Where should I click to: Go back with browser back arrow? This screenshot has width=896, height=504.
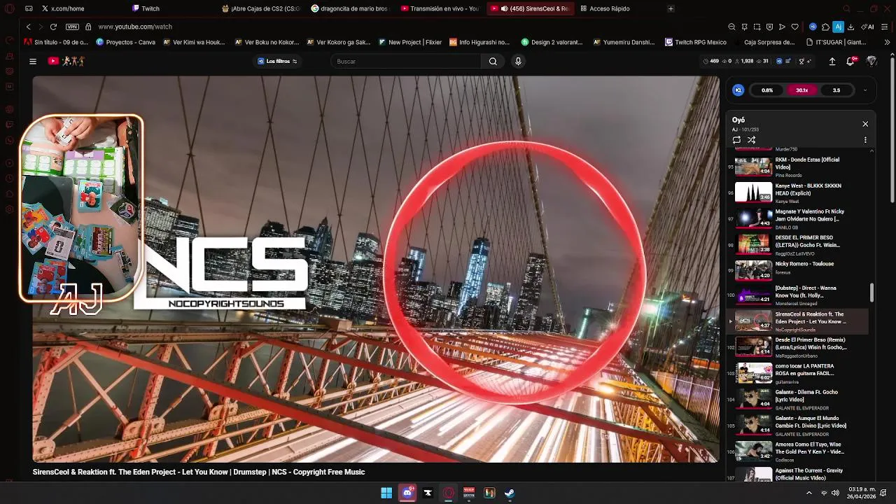click(28, 27)
